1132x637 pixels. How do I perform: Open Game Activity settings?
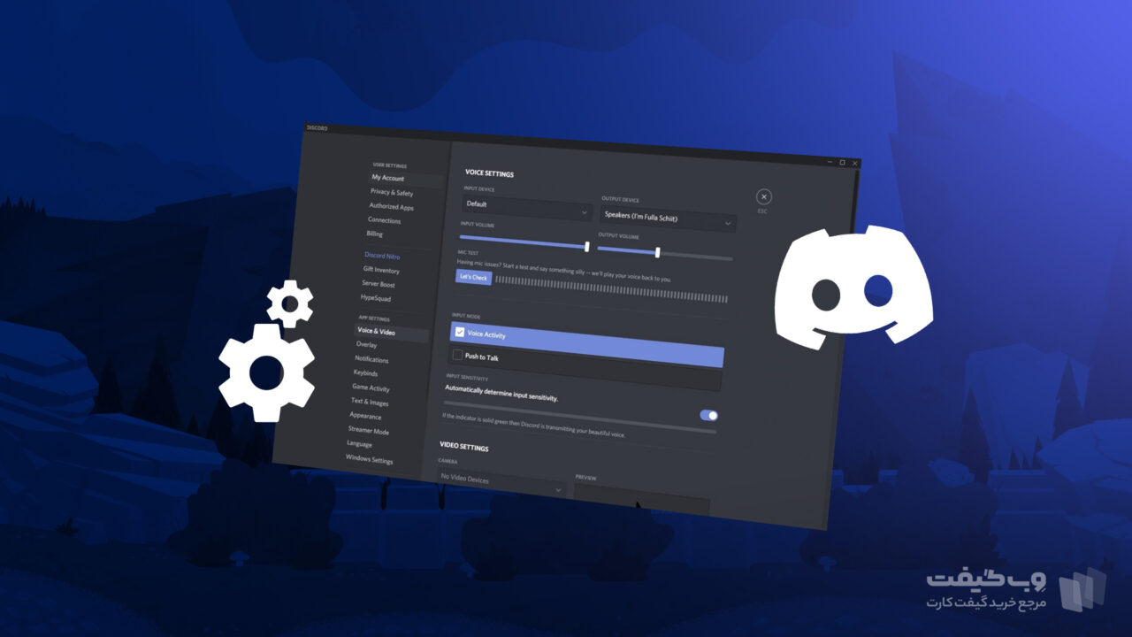point(371,388)
